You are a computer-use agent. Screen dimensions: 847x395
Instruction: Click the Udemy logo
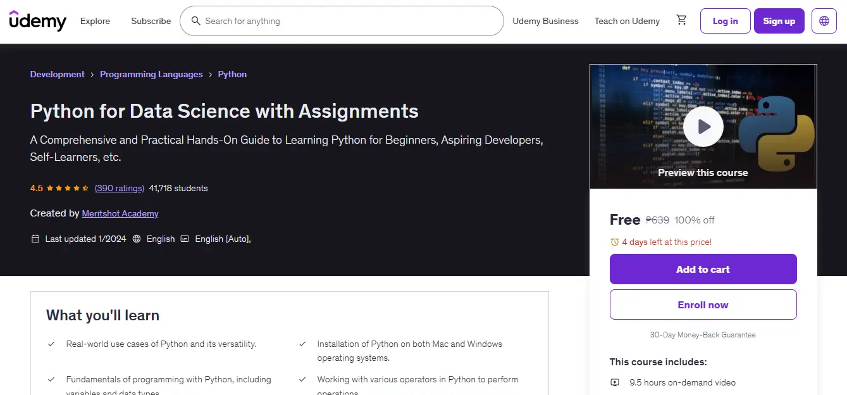(x=38, y=21)
